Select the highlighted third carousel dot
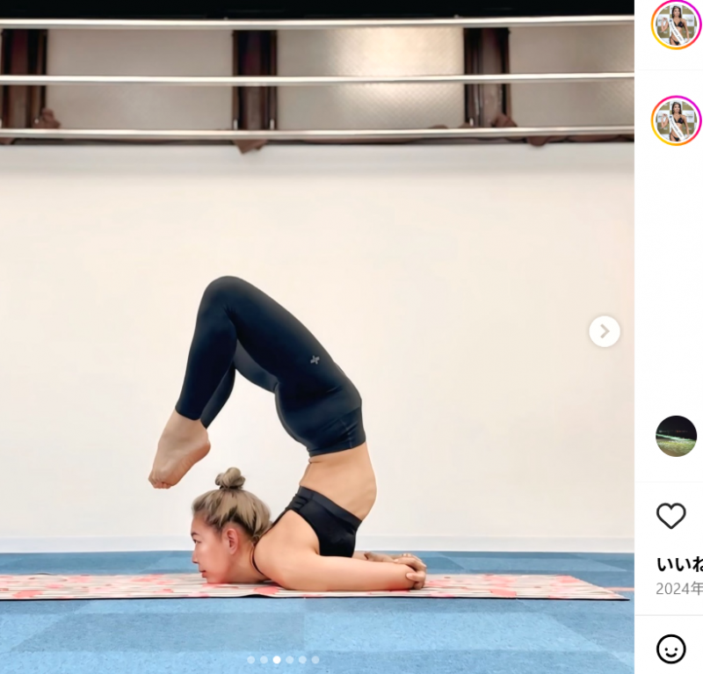 (x=277, y=660)
